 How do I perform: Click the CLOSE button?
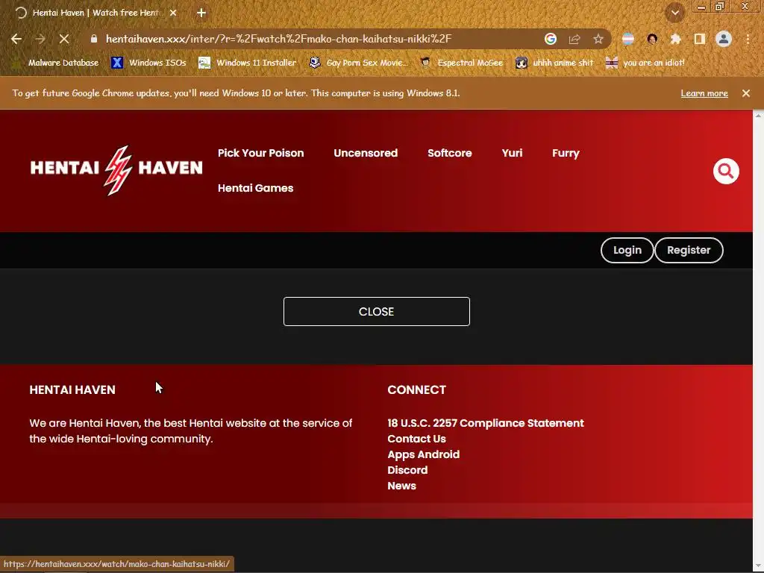[x=377, y=311]
